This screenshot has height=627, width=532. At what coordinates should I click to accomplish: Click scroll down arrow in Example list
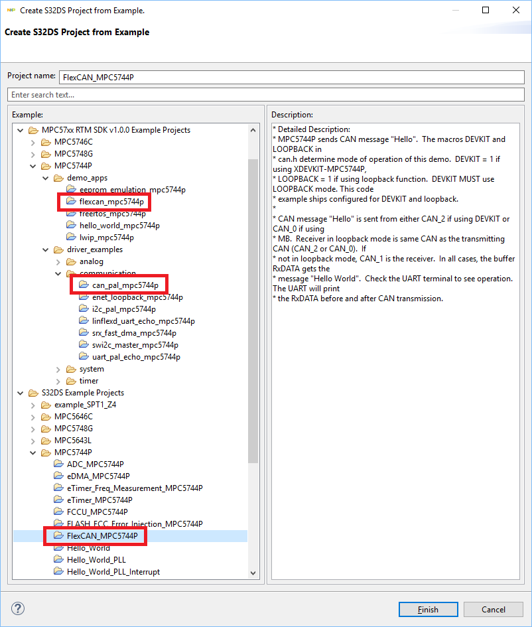click(x=253, y=573)
